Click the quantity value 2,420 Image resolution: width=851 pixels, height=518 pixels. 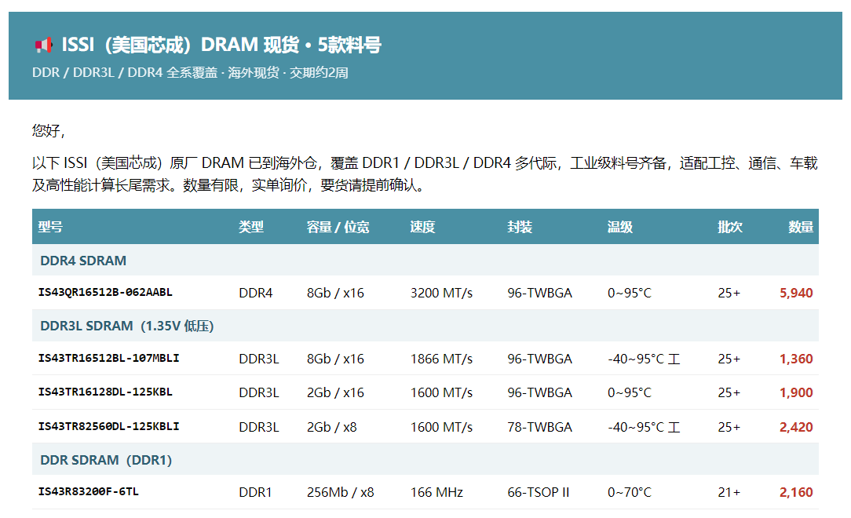[x=796, y=427]
